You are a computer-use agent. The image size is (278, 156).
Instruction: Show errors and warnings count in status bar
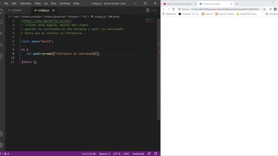point(5,154)
